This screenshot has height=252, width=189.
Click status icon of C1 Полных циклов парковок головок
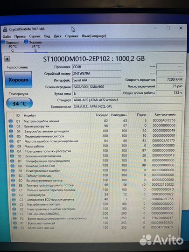click(14, 190)
